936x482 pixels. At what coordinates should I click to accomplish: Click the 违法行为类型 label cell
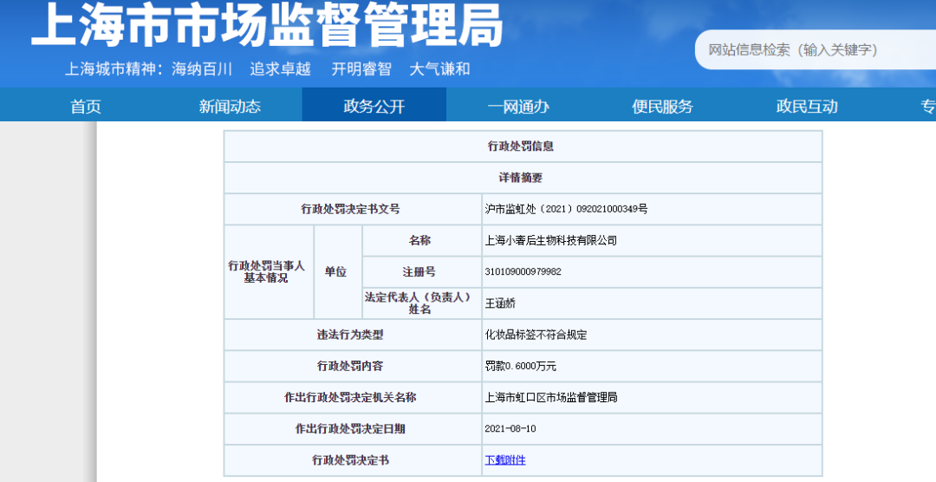coord(353,335)
